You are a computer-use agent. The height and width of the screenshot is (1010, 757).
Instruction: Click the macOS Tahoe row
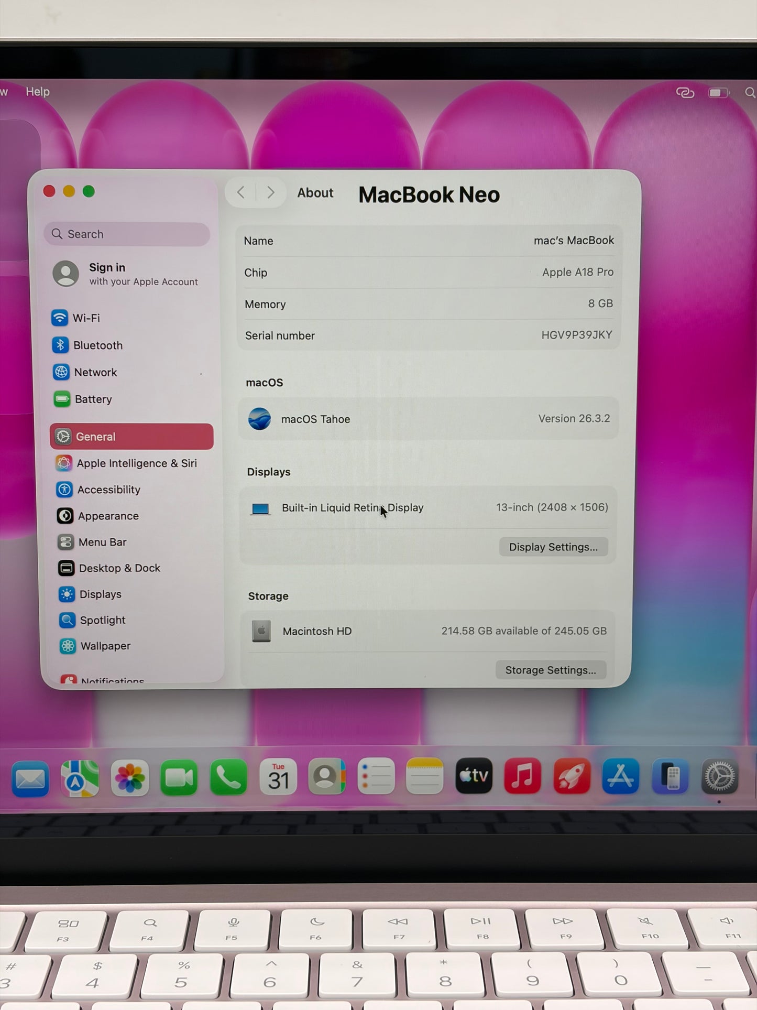429,419
